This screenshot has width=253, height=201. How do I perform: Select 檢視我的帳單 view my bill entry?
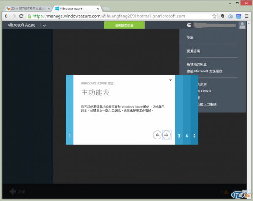[196, 65]
